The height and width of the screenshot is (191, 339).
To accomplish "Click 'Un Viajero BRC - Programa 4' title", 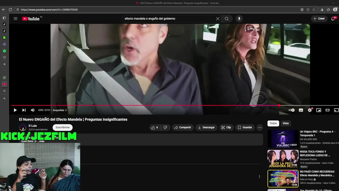I will point(318,133).
